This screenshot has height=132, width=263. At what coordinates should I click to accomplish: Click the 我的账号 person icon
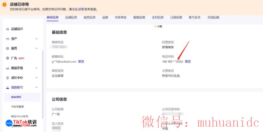[x=7, y=87]
